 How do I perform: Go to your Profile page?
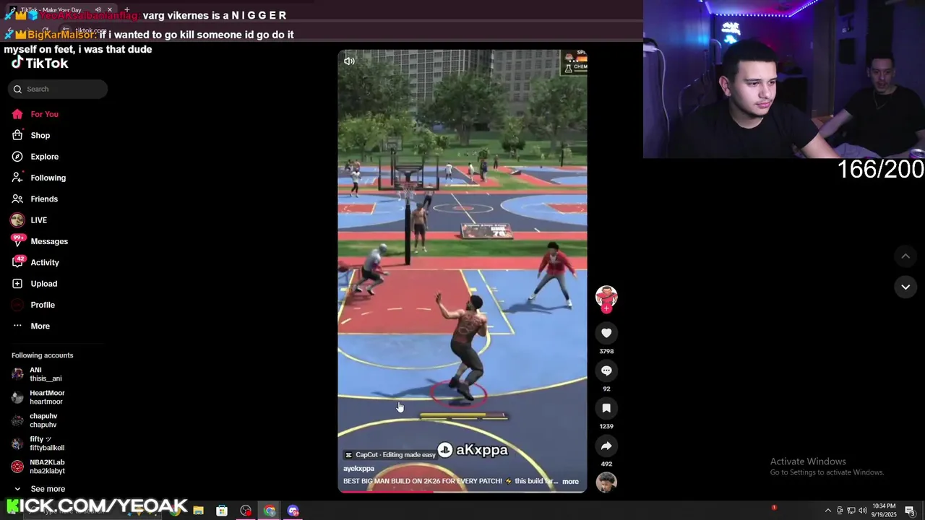coord(33,305)
